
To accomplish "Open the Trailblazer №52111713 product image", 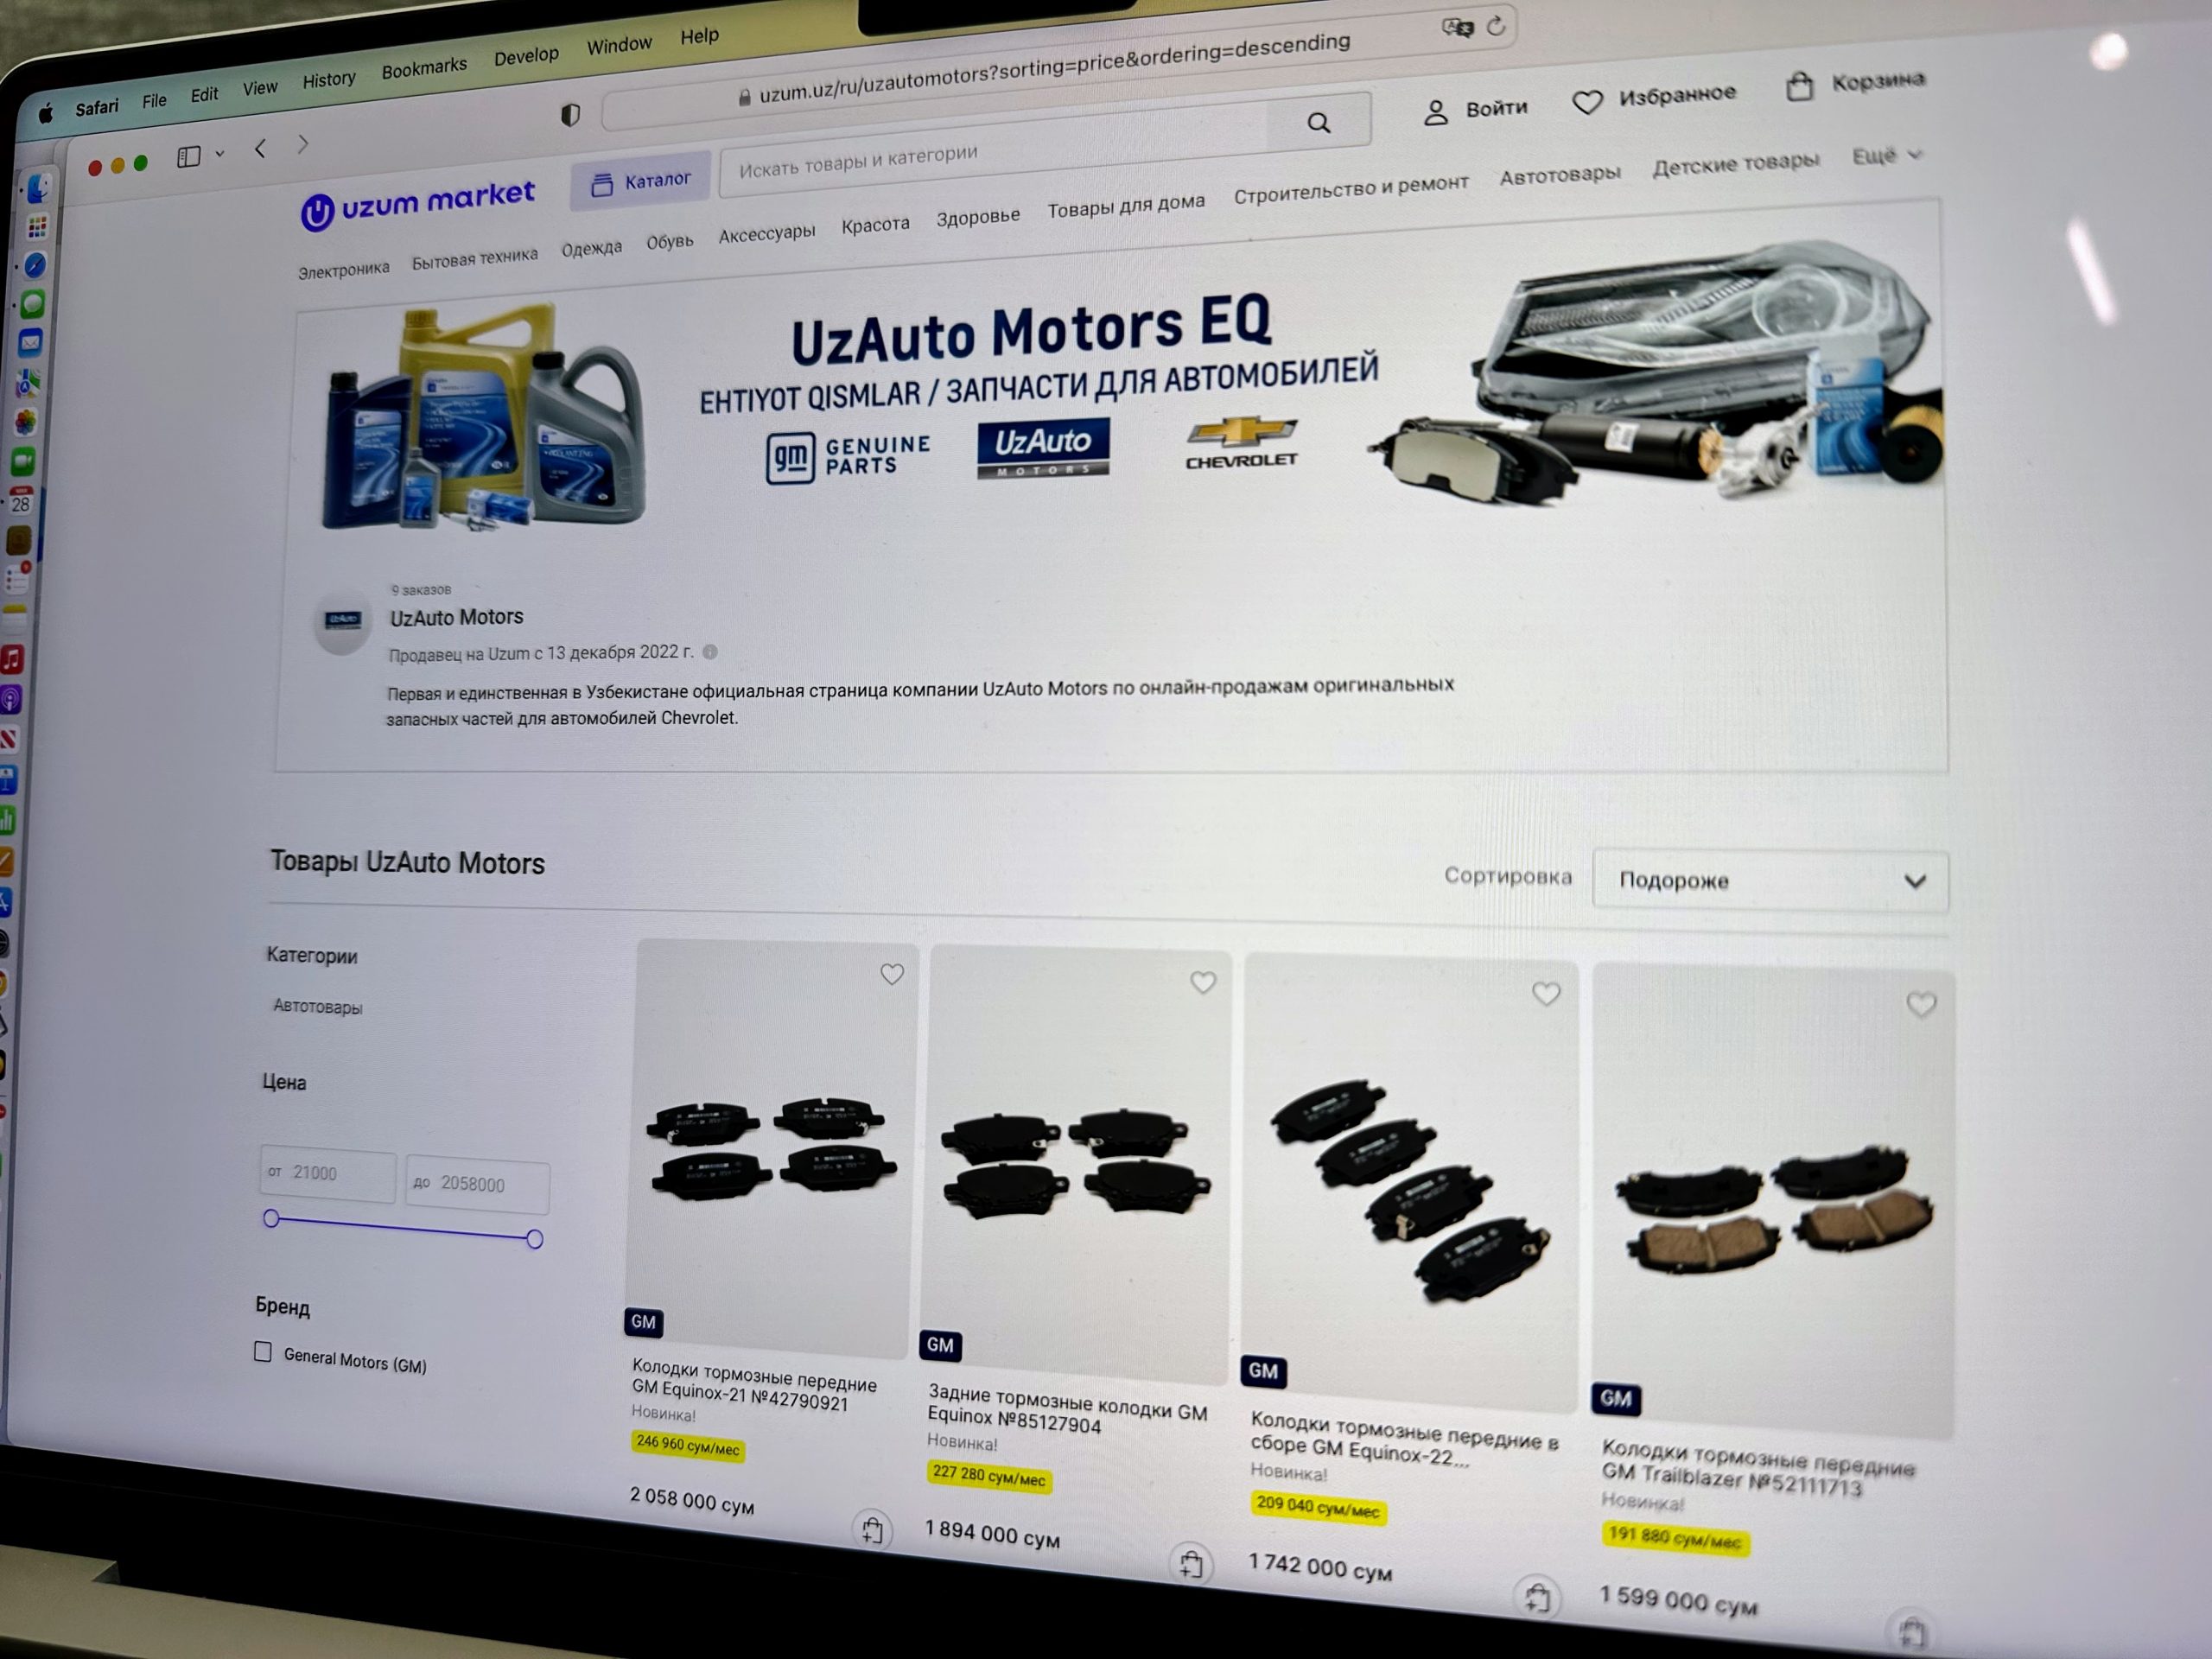I will tap(1773, 1201).
